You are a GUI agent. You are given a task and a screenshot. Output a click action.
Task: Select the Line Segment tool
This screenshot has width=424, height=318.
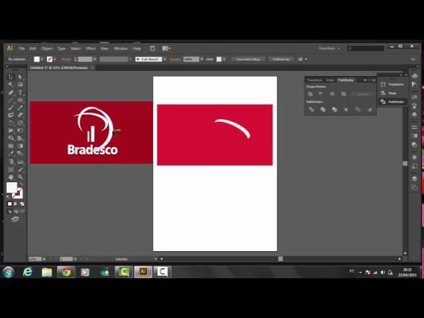click(x=11, y=100)
